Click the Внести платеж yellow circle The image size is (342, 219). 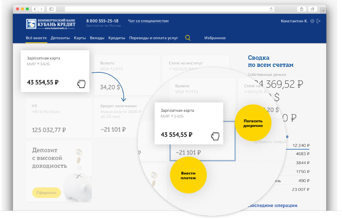click(188, 175)
